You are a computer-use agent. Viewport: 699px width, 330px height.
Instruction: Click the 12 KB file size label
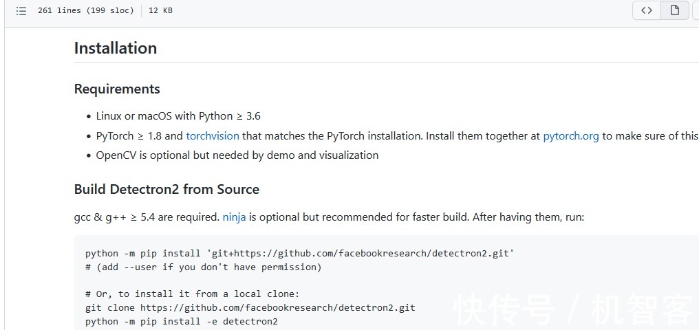point(160,11)
